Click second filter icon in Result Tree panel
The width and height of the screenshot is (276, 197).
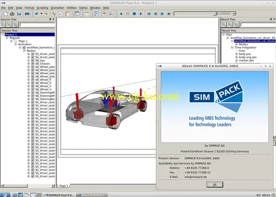click(x=230, y=25)
